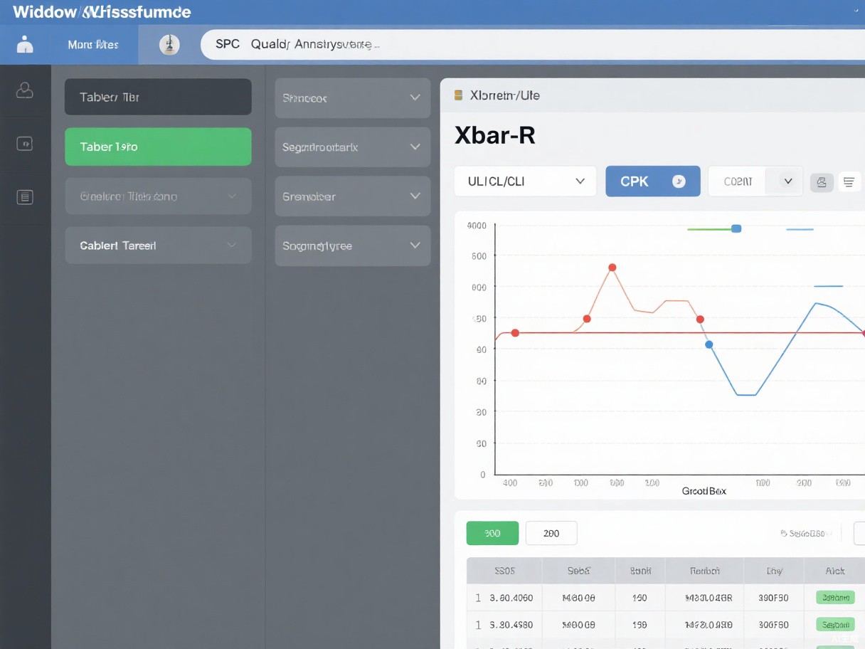Click the highest red data point on the chart

(612, 268)
